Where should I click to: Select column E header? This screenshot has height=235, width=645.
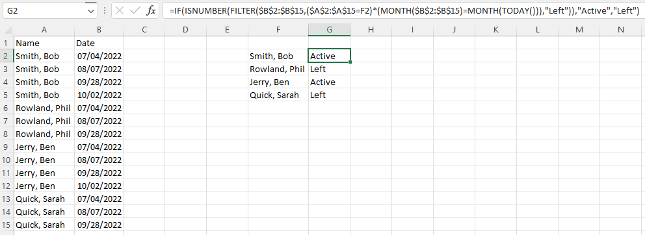point(227,30)
